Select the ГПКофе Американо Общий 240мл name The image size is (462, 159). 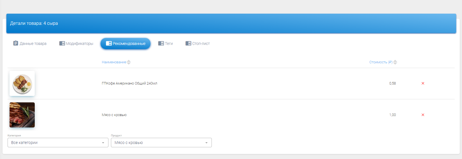pyautogui.click(x=129, y=83)
